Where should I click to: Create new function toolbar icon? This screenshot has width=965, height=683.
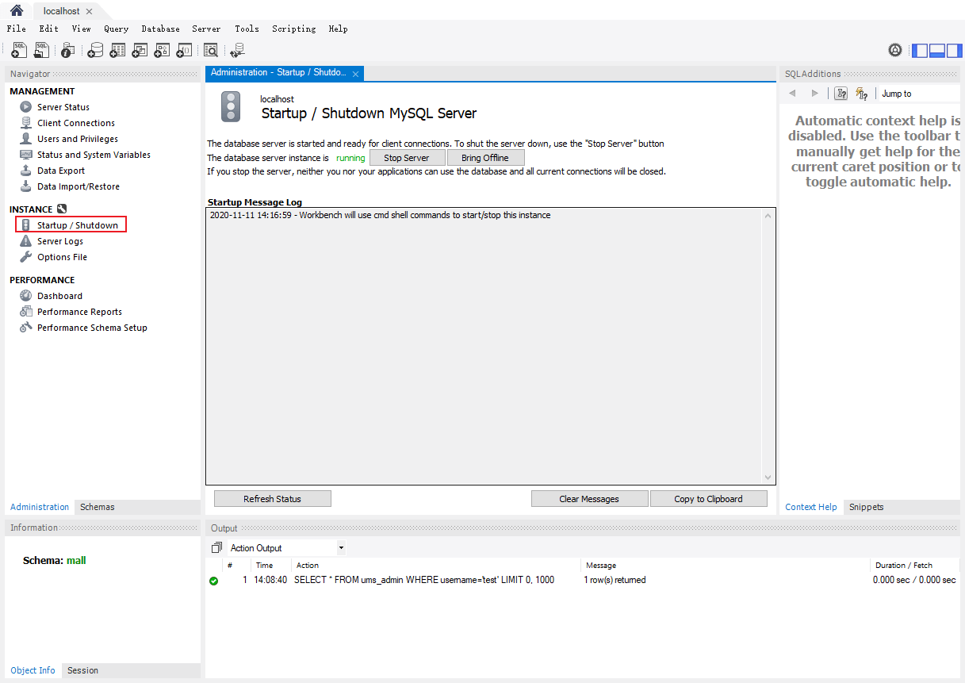(x=184, y=50)
